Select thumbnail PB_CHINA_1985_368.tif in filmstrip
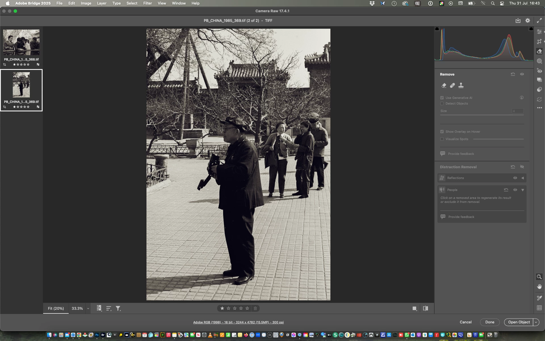The image size is (545, 341). coord(21,42)
